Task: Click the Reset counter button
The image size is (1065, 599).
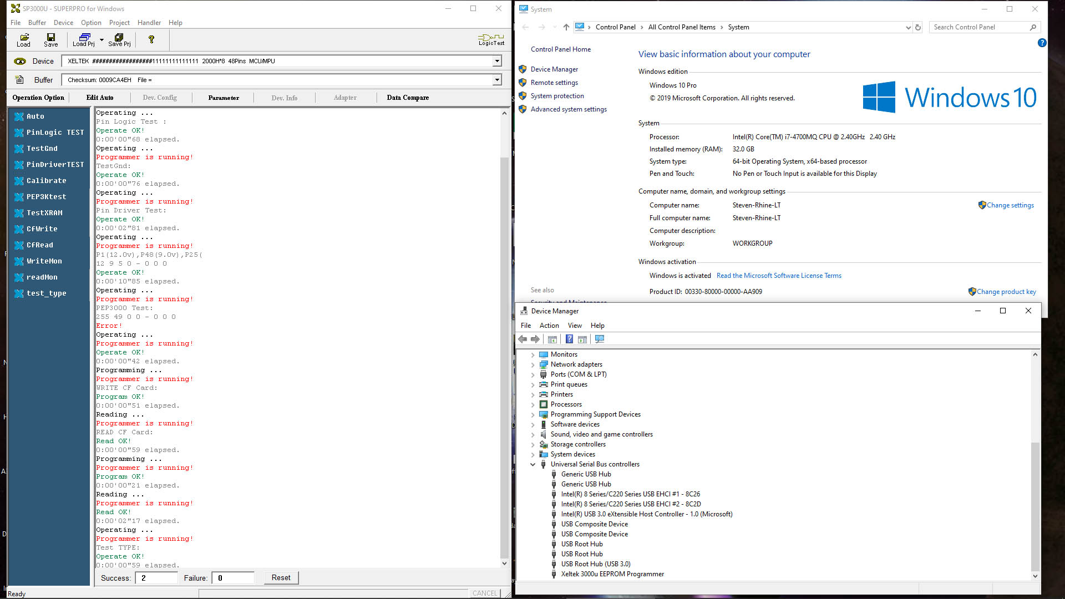Action: [x=281, y=578]
